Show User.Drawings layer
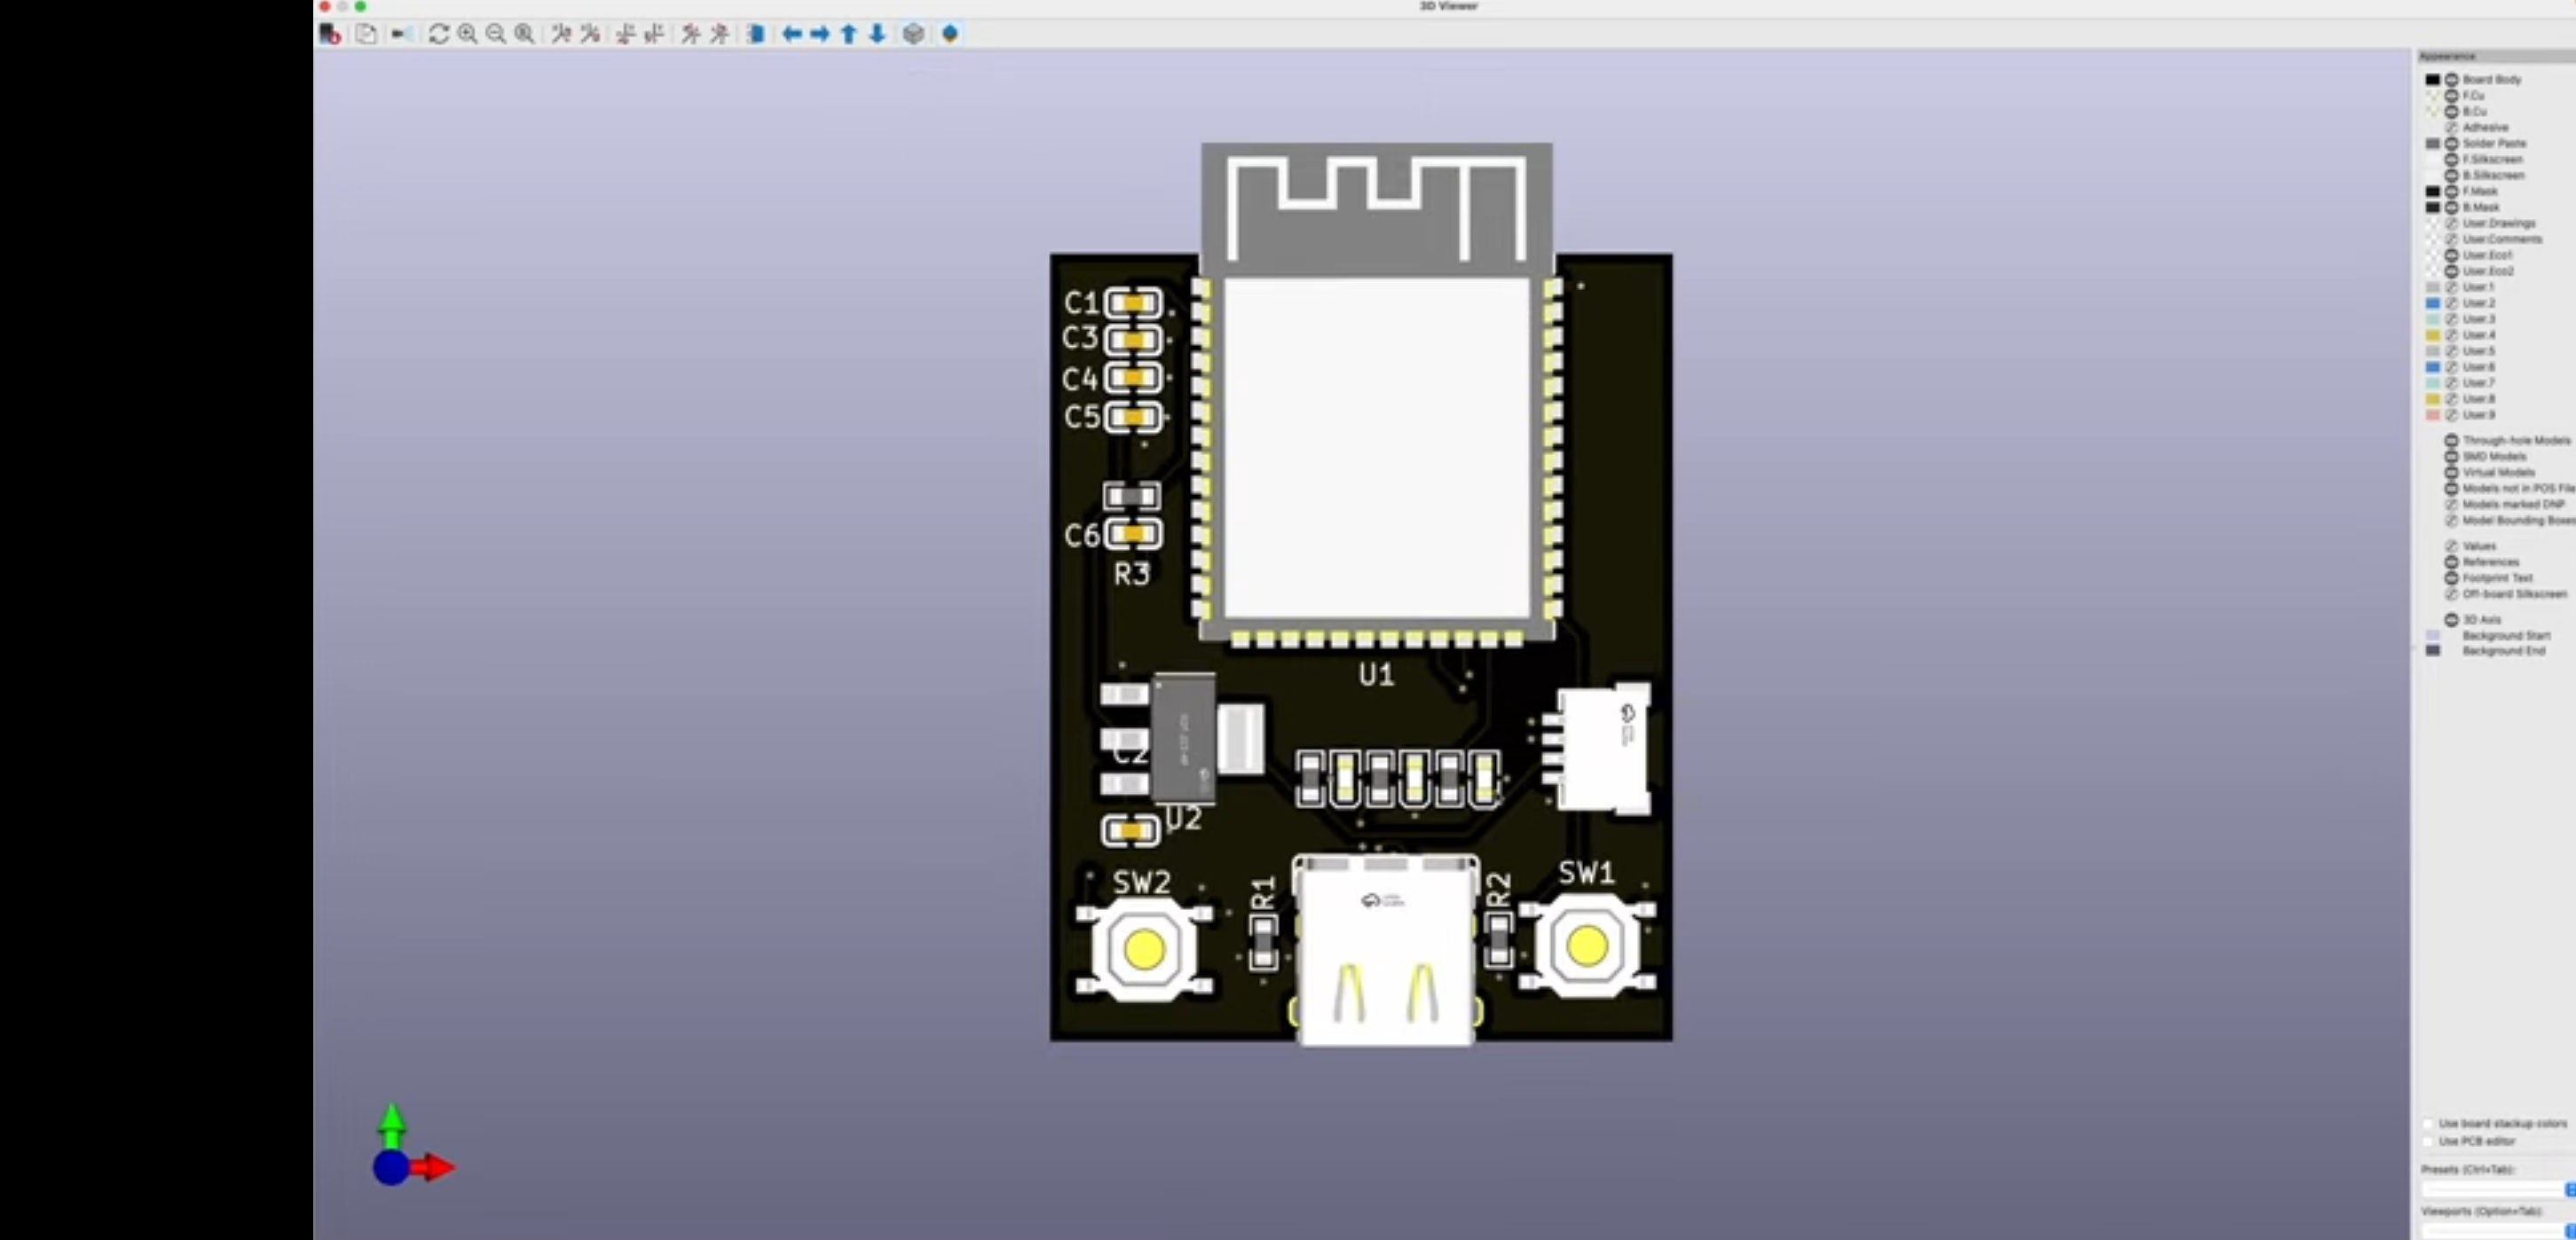Viewport: 2576px width, 1240px height. 2451,223
